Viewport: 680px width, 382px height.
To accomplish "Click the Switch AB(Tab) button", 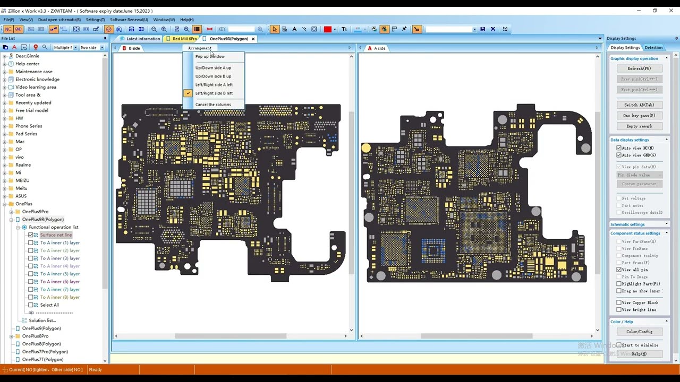I will [639, 105].
